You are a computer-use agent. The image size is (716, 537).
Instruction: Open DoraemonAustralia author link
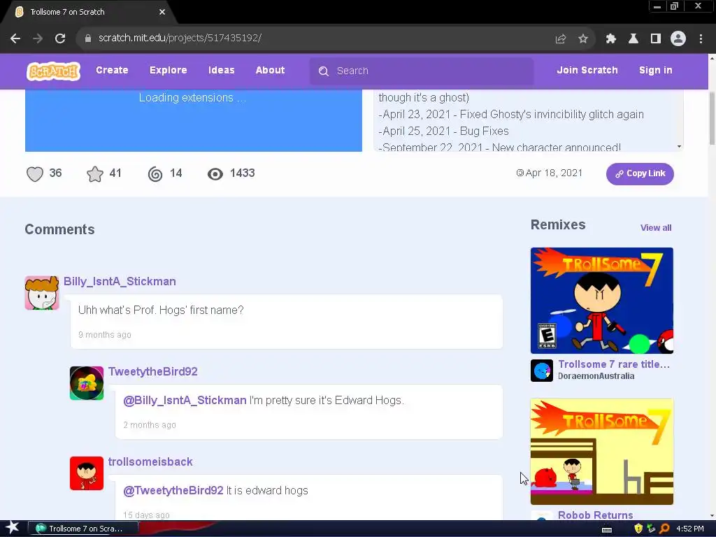[x=596, y=376]
